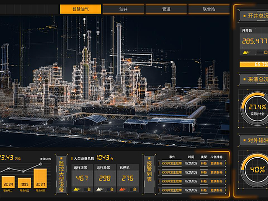Click the line chart point above bar 3037
The width and height of the screenshot is (268, 201).
pyautogui.click(x=40, y=164)
